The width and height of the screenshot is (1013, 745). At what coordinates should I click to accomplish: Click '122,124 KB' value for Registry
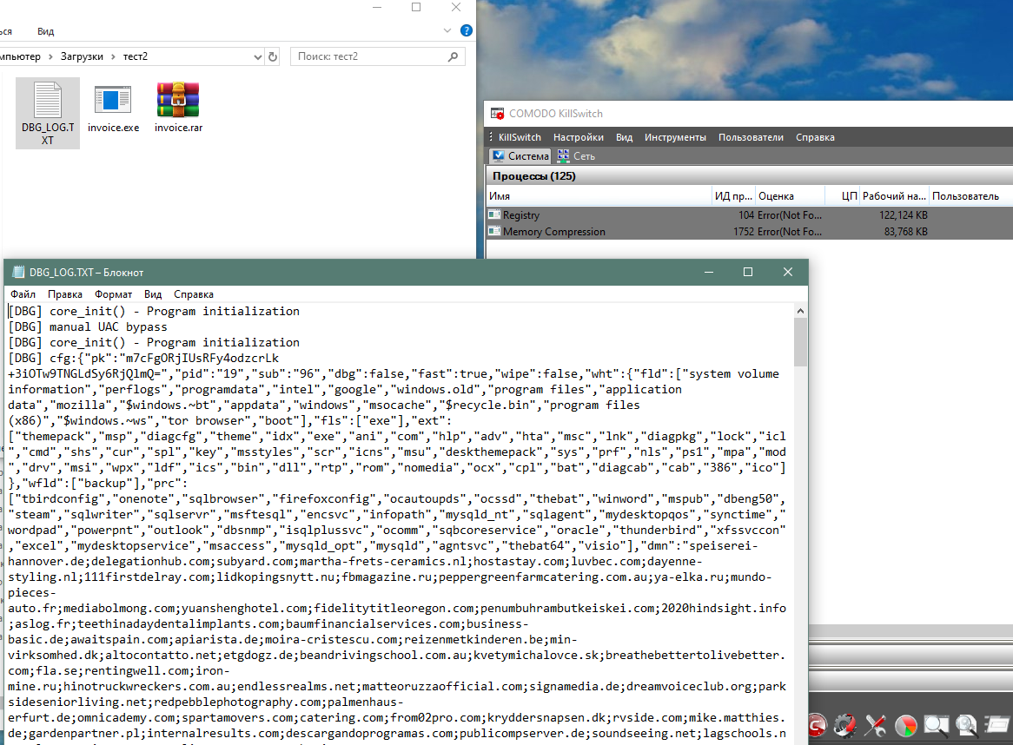point(904,215)
